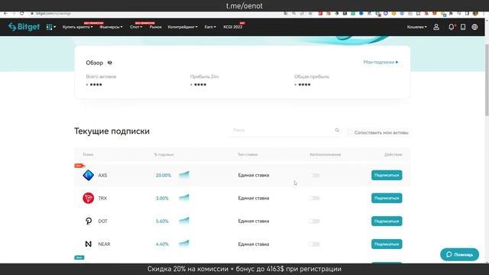Toggle auto-subscribe for AXS
Screen dimensions: 489x275
point(314,175)
